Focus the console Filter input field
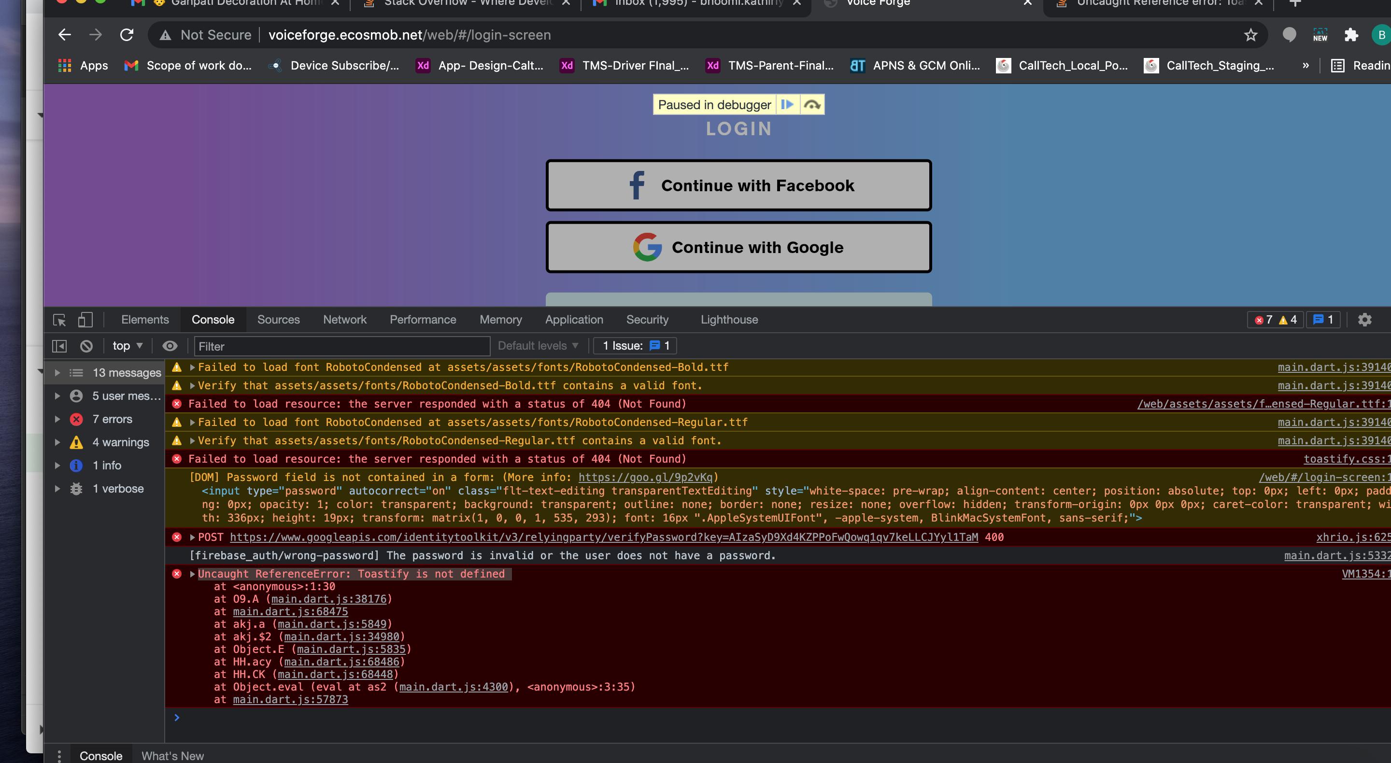This screenshot has height=763, width=1391. click(342, 346)
